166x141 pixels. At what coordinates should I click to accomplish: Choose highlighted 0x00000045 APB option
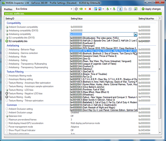click(x=104, y=51)
